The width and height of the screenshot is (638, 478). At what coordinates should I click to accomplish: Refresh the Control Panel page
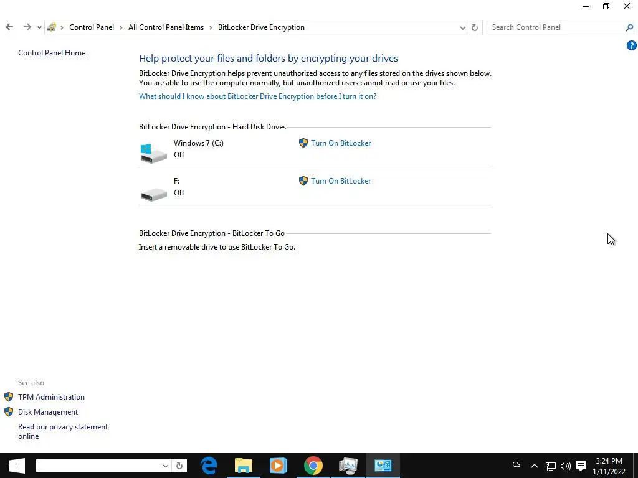[x=474, y=27]
